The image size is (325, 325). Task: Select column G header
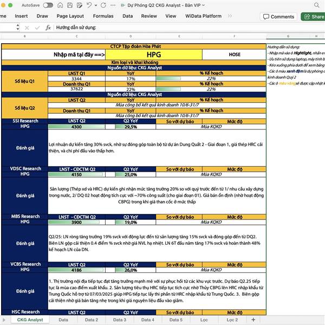(x=288, y=36)
